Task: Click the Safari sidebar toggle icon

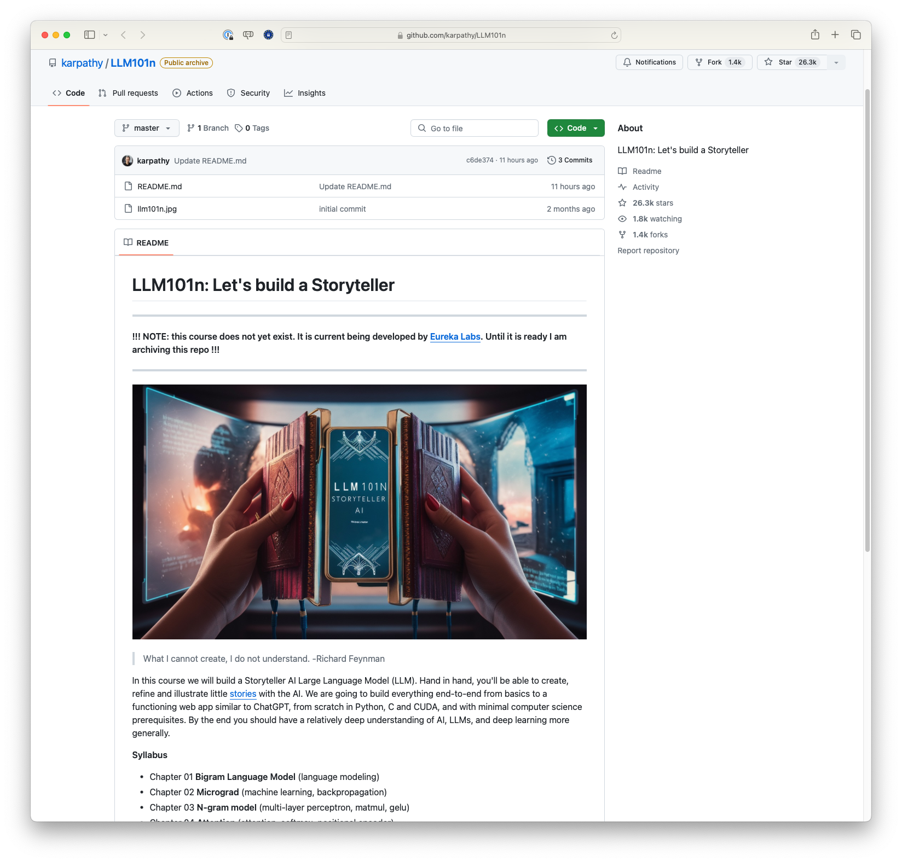Action: click(x=90, y=35)
